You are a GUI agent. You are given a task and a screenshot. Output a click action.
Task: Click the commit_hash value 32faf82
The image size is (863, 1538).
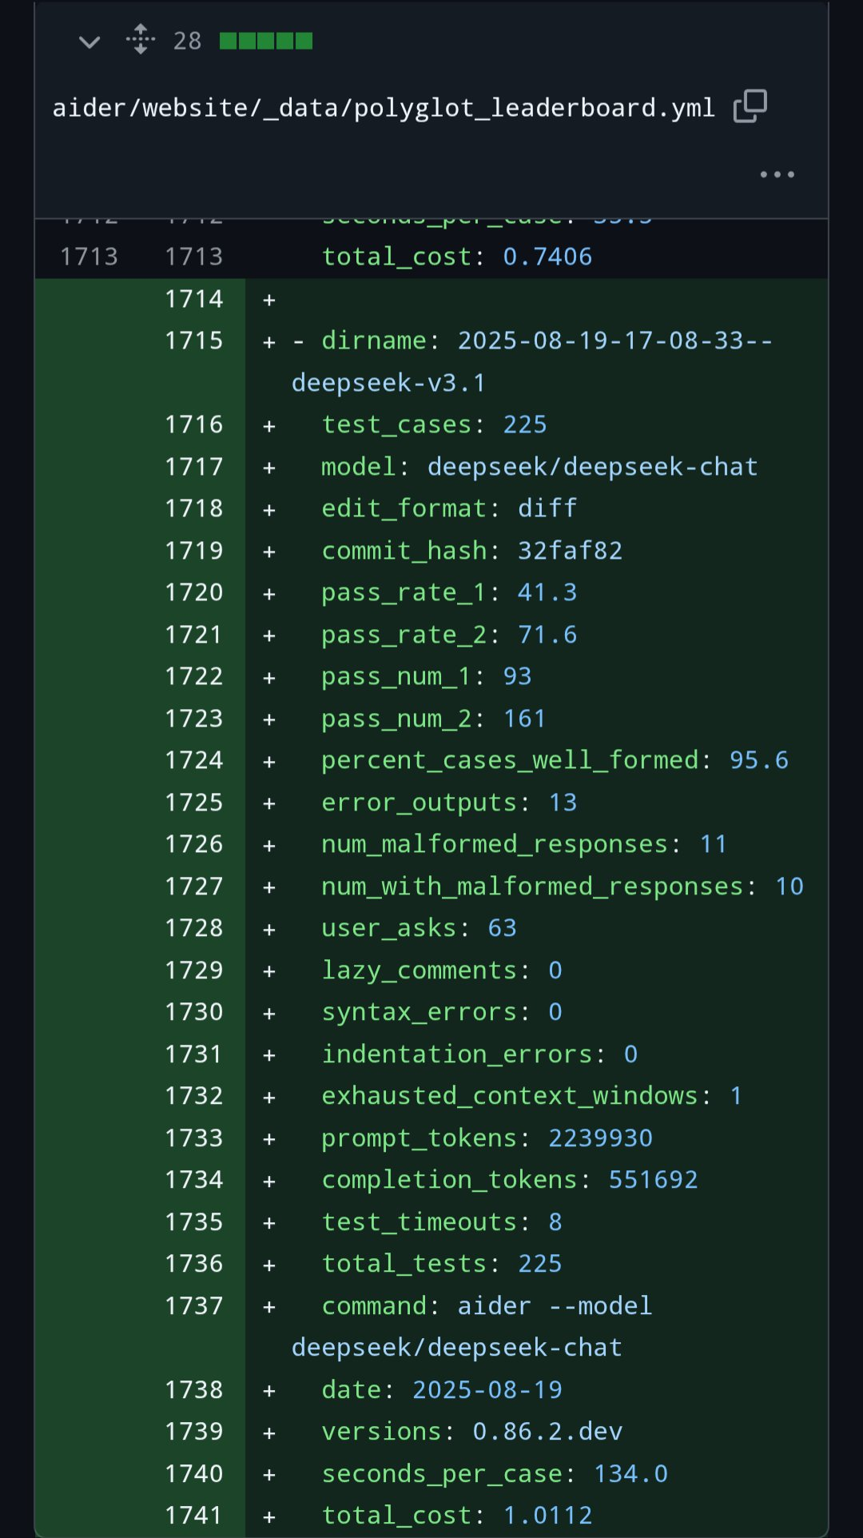click(570, 551)
